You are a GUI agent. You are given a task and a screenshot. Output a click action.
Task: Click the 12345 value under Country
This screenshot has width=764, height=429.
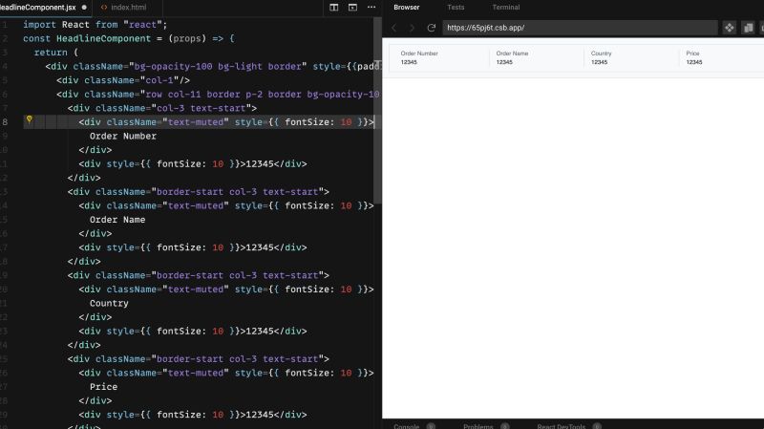pyautogui.click(x=599, y=62)
